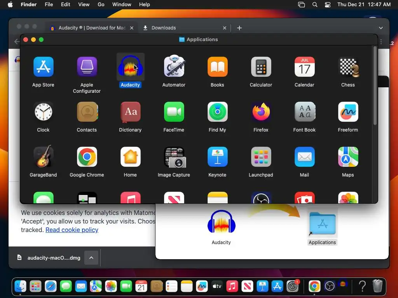
Task: Select the Freeform app in Applications window
Action: (x=348, y=112)
